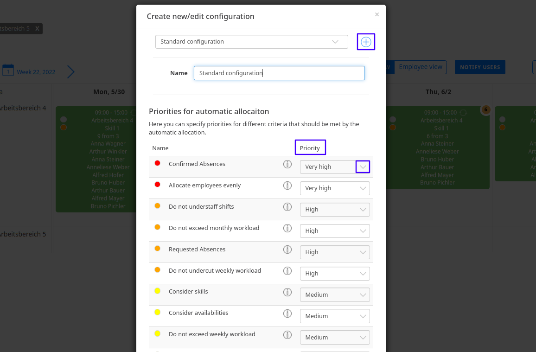This screenshot has height=352, width=536.
Task: Open priority dropdown for Consider skills
Action: [x=335, y=295]
